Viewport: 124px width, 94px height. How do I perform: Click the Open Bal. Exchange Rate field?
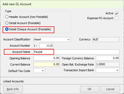pyautogui.click(x=108, y=64)
